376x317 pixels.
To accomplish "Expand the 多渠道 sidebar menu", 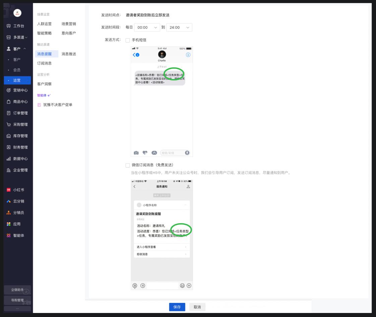I will [26, 38].
